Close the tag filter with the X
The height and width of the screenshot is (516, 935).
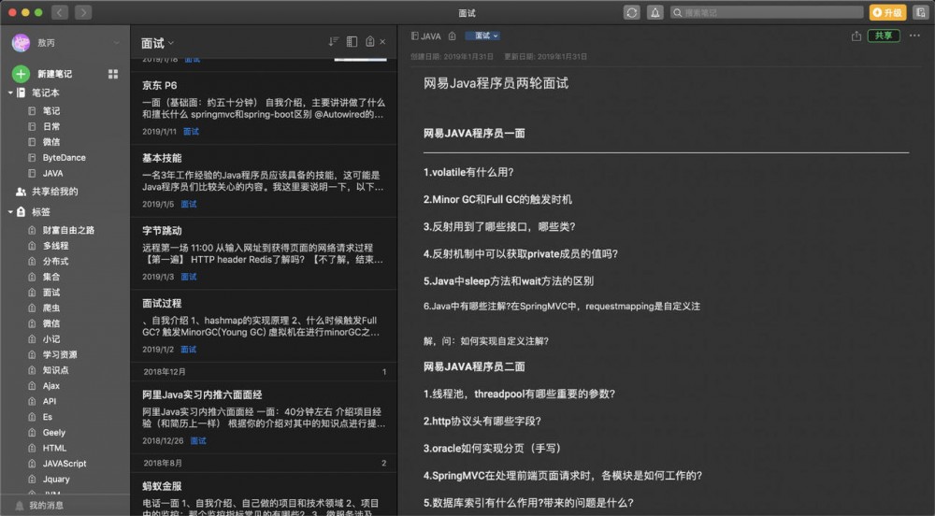(382, 42)
